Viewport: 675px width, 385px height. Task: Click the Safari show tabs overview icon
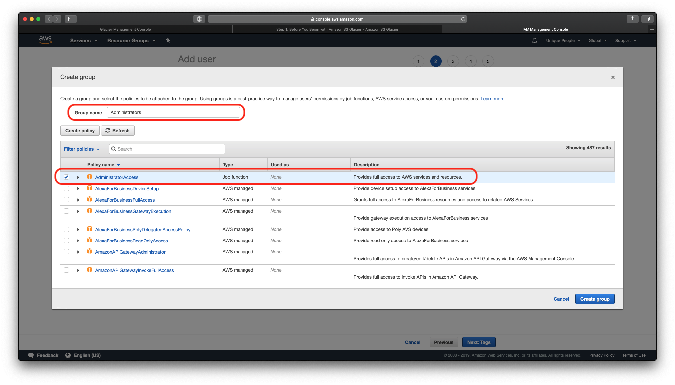click(x=647, y=19)
